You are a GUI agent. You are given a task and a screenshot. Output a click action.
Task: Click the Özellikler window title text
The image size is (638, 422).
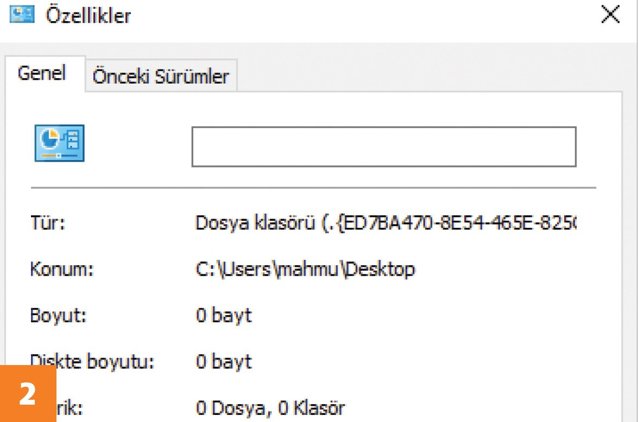coord(89,15)
